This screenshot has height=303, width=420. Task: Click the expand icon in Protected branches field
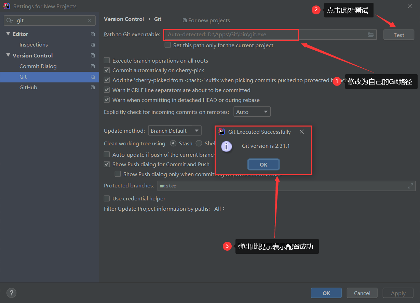click(410, 186)
